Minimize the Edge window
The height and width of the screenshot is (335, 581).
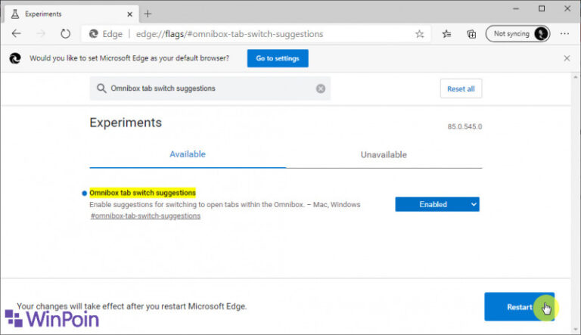[516, 8]
